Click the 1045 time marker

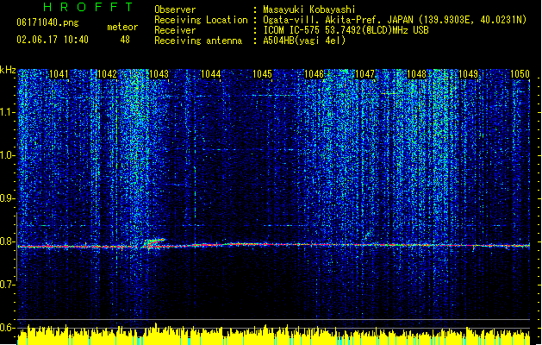coord(262,74)
